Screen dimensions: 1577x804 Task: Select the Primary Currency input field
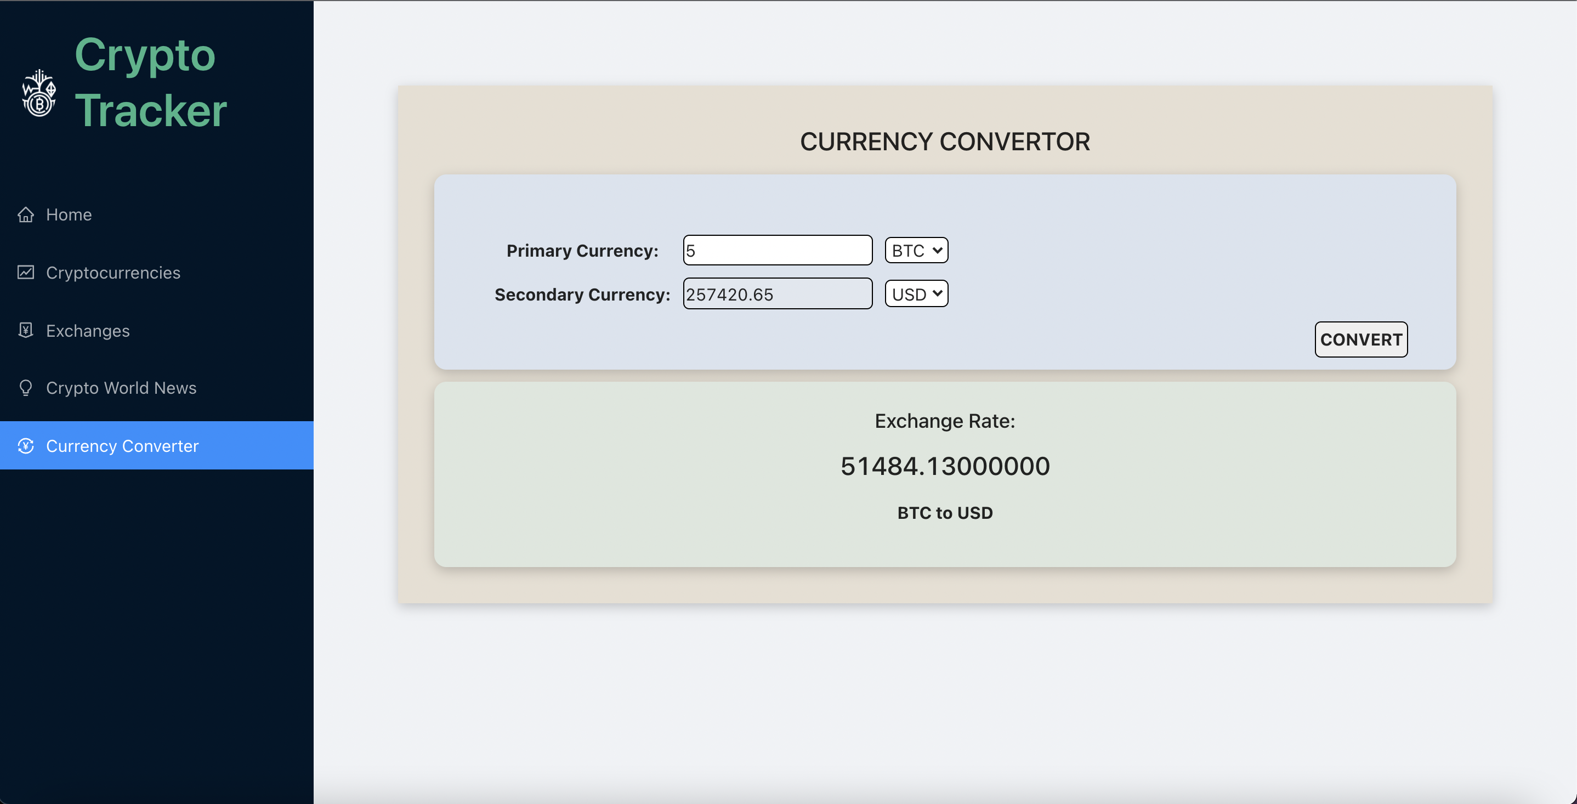777,250
